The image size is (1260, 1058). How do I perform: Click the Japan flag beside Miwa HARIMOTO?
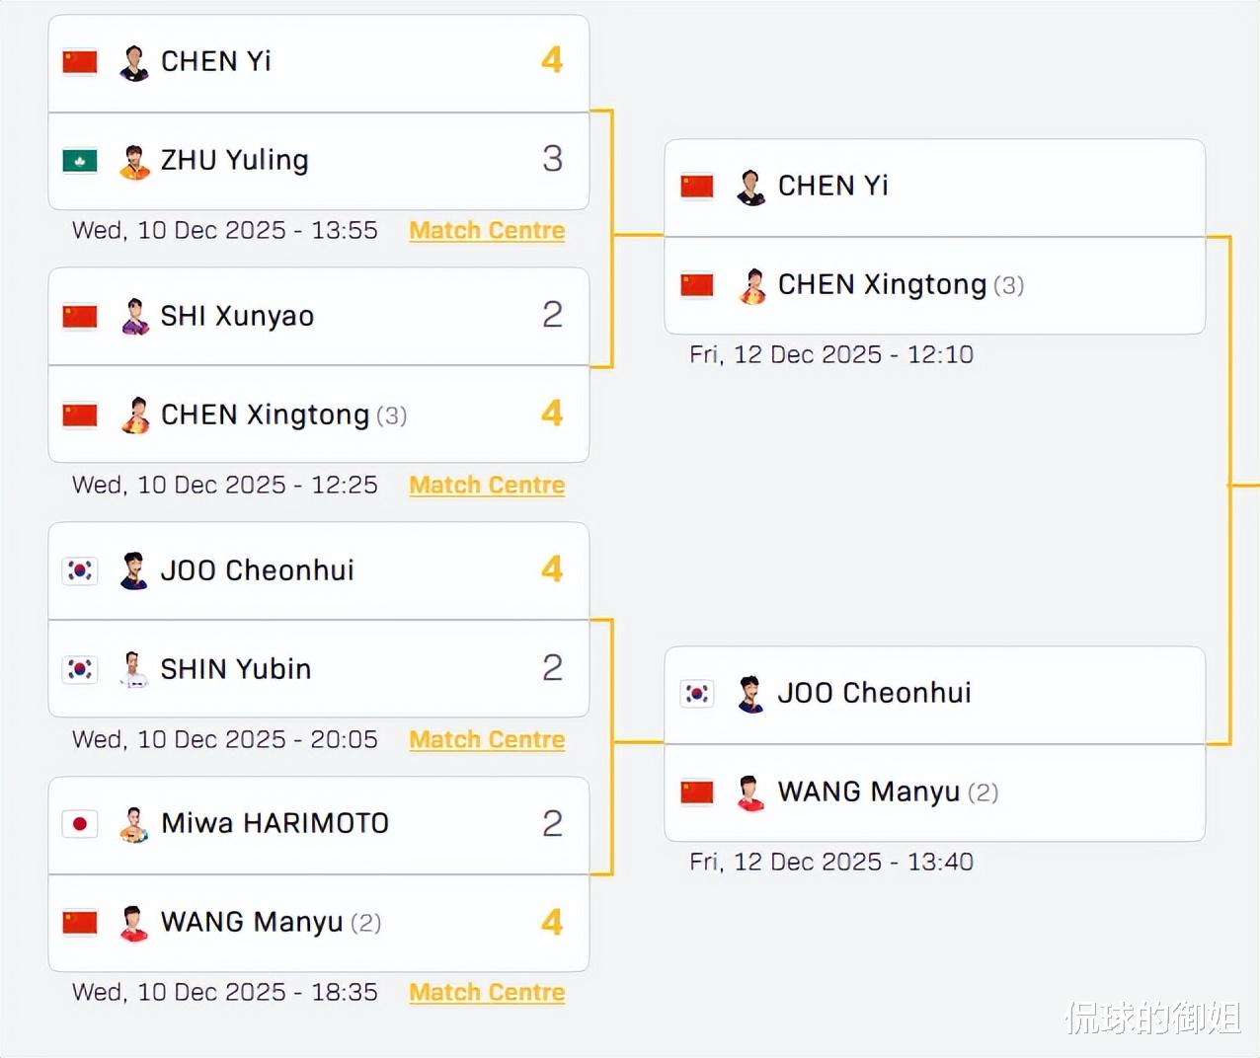tap(80, 823)
